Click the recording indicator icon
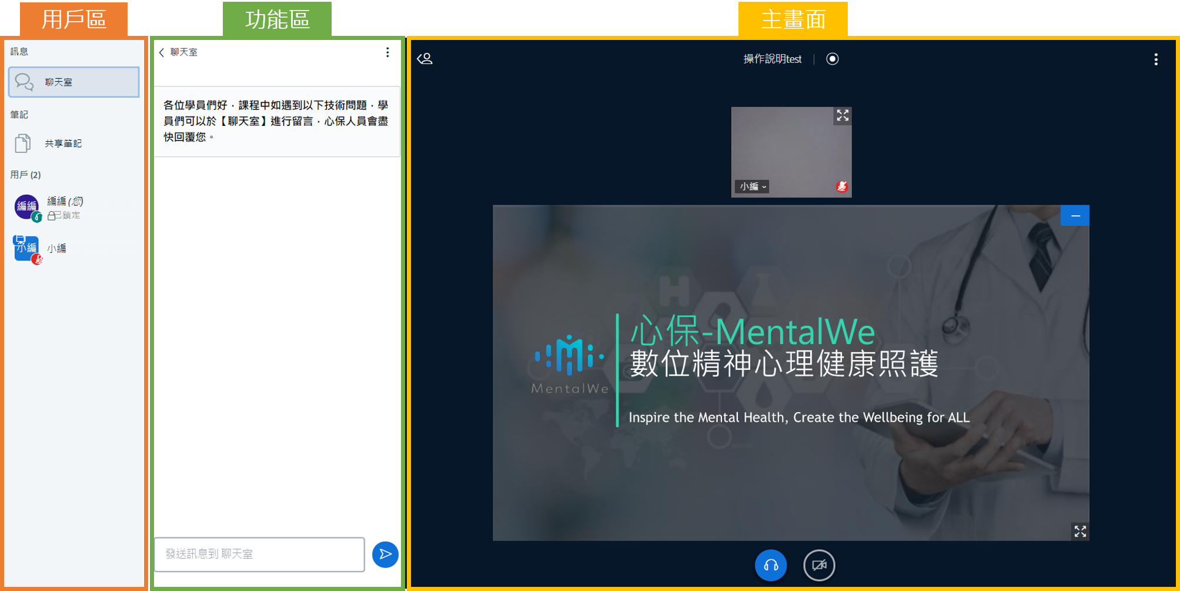Image resolution: width=1180 pixels, height=591 pixels. [x=833, y=59]
